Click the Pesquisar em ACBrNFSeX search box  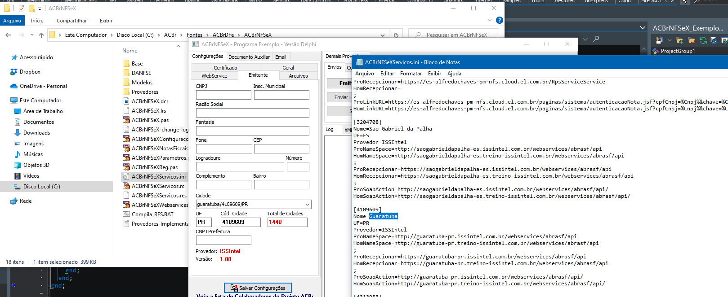454,35
